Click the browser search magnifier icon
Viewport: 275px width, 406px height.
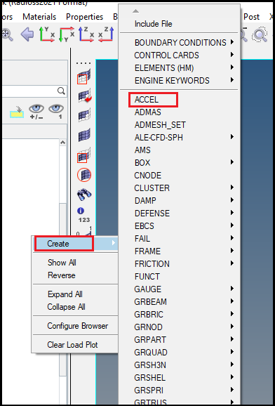[61, 91]
